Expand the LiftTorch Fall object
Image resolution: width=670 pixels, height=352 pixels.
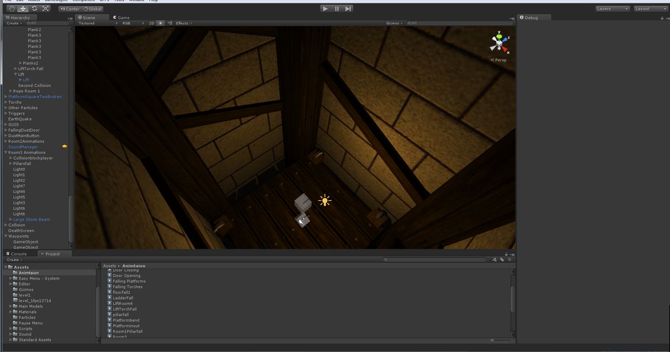pos(16,69)
